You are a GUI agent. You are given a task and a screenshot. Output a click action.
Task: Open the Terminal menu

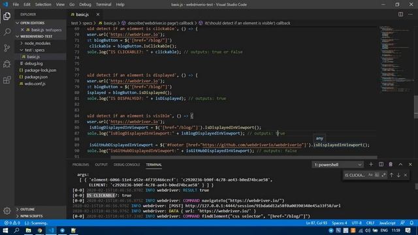point(104,5)
